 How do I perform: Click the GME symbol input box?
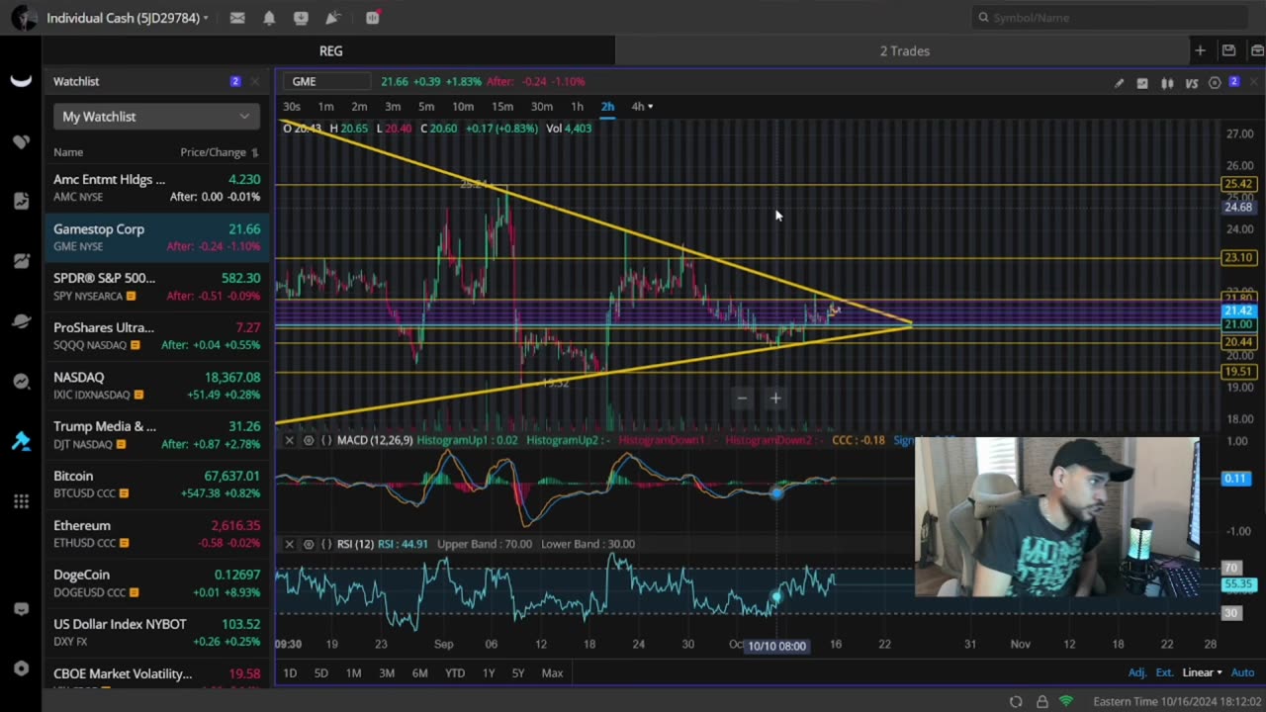(x=328, y=81)
